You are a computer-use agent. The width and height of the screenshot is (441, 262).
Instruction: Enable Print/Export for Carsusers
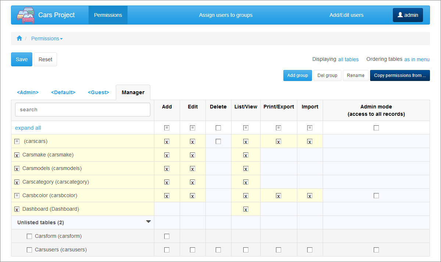pyautogui.click(x=278, y=250)
